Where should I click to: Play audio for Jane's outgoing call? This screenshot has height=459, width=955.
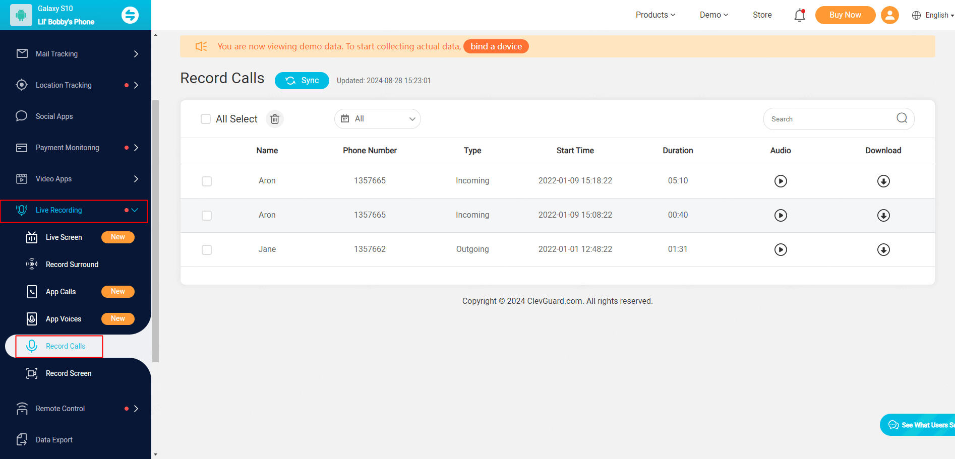click(x=781, y=249)
